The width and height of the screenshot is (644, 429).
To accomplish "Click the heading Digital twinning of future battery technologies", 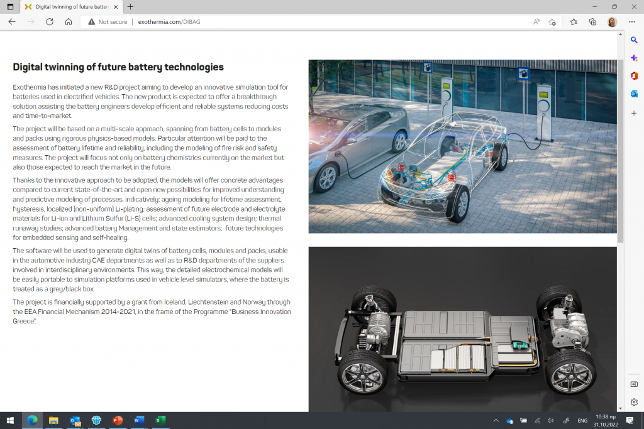I will click(118, 67).
